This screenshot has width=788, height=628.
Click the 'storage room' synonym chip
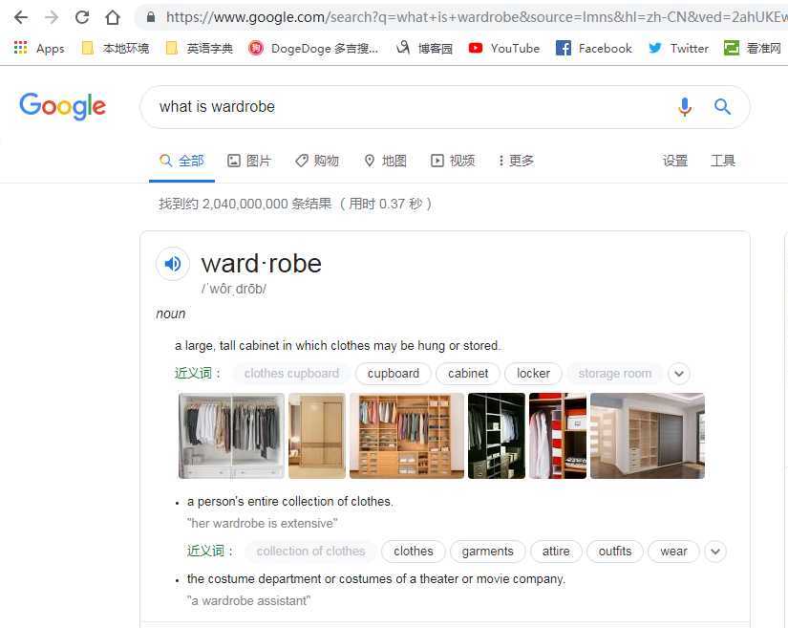point(614,374)
